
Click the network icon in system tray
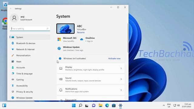click(x=175, y=105)
